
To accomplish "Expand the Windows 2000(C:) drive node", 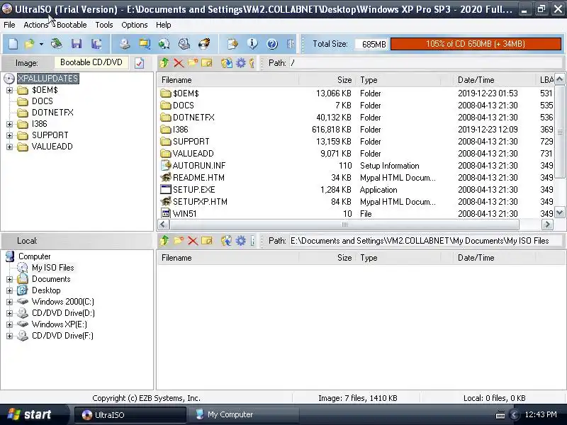I will pos(9,302).
